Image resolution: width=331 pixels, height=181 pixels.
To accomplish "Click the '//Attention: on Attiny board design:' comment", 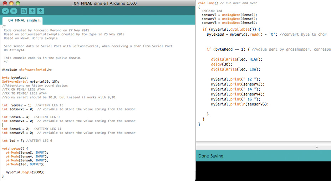I will (35, 86).
